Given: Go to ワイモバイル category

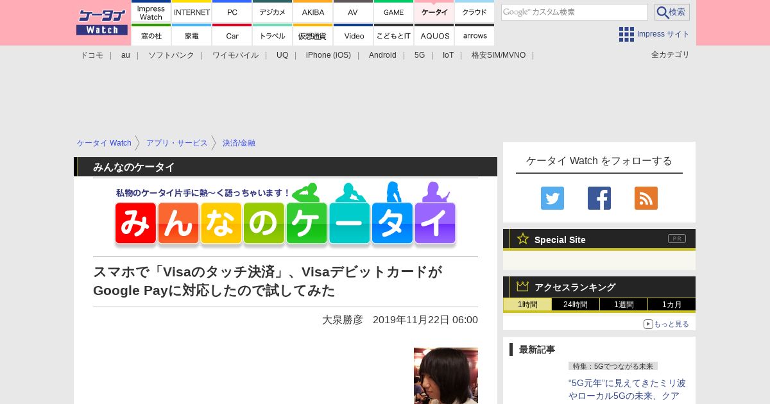Looking at the screenshot, I should click(x=235, y=55).
